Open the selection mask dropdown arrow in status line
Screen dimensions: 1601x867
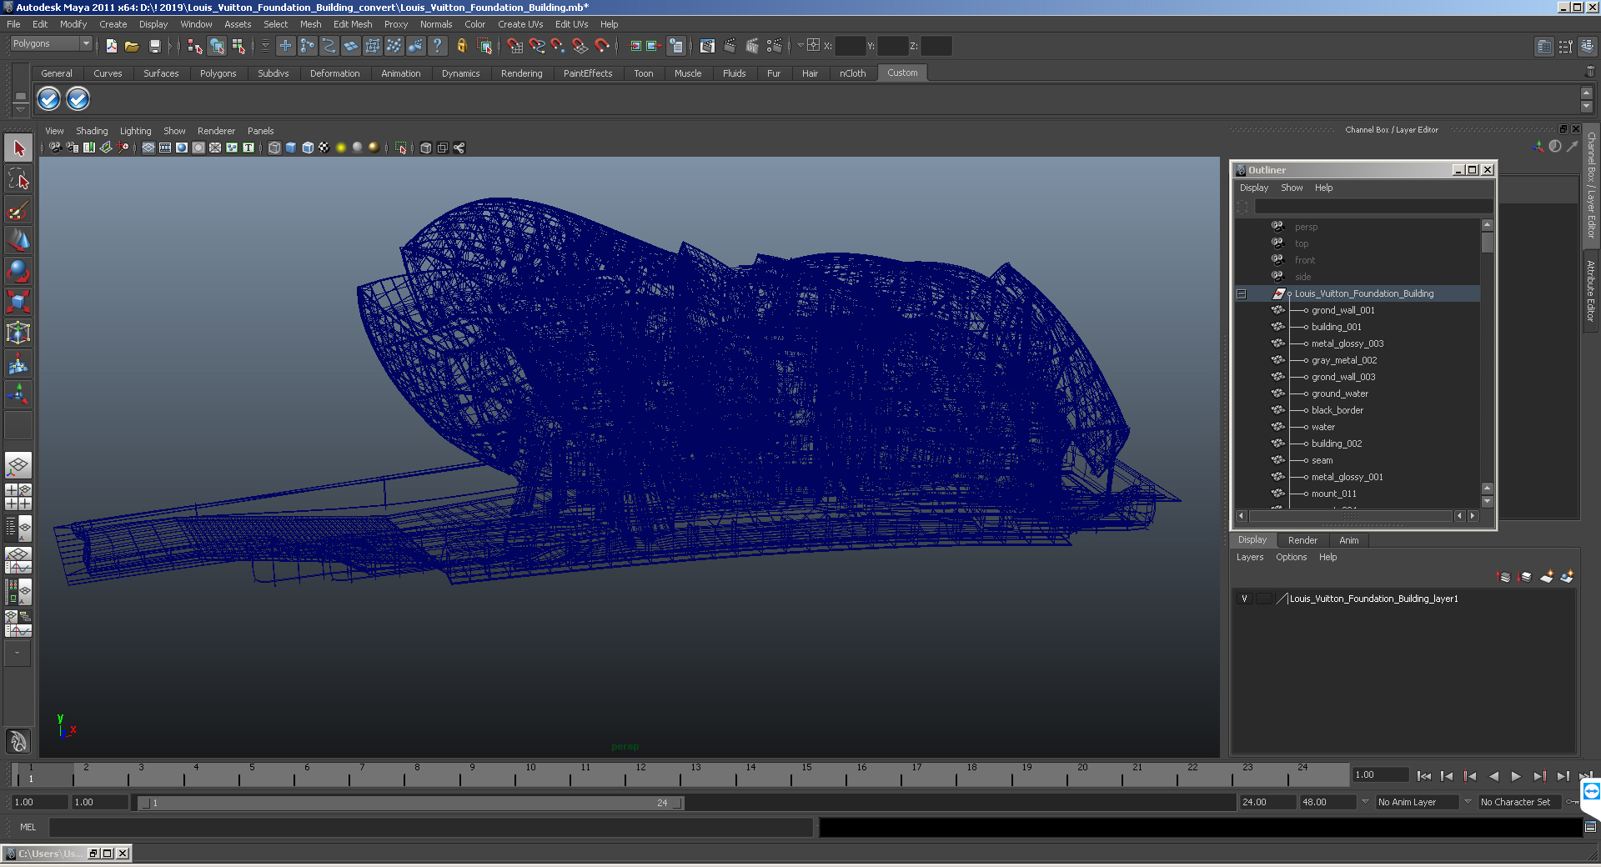click(x=266, y=46)
